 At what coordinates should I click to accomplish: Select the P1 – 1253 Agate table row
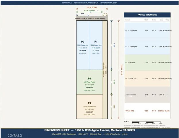tap(147, 47)
